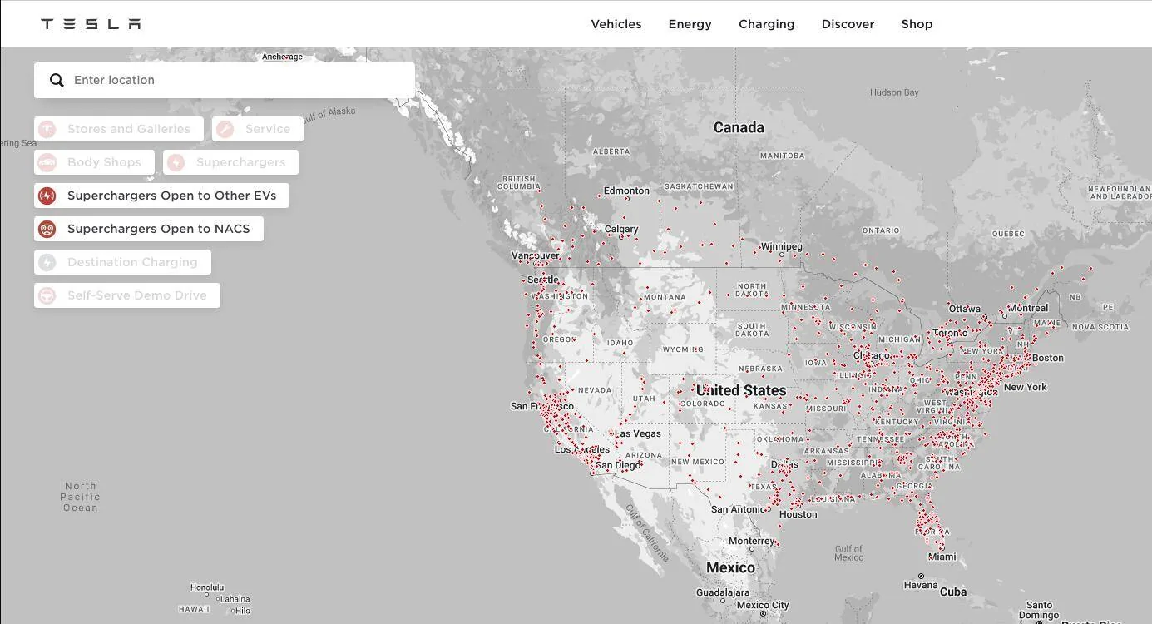
Task: Click the Guadalajara city label
Action: pos(723,593)
